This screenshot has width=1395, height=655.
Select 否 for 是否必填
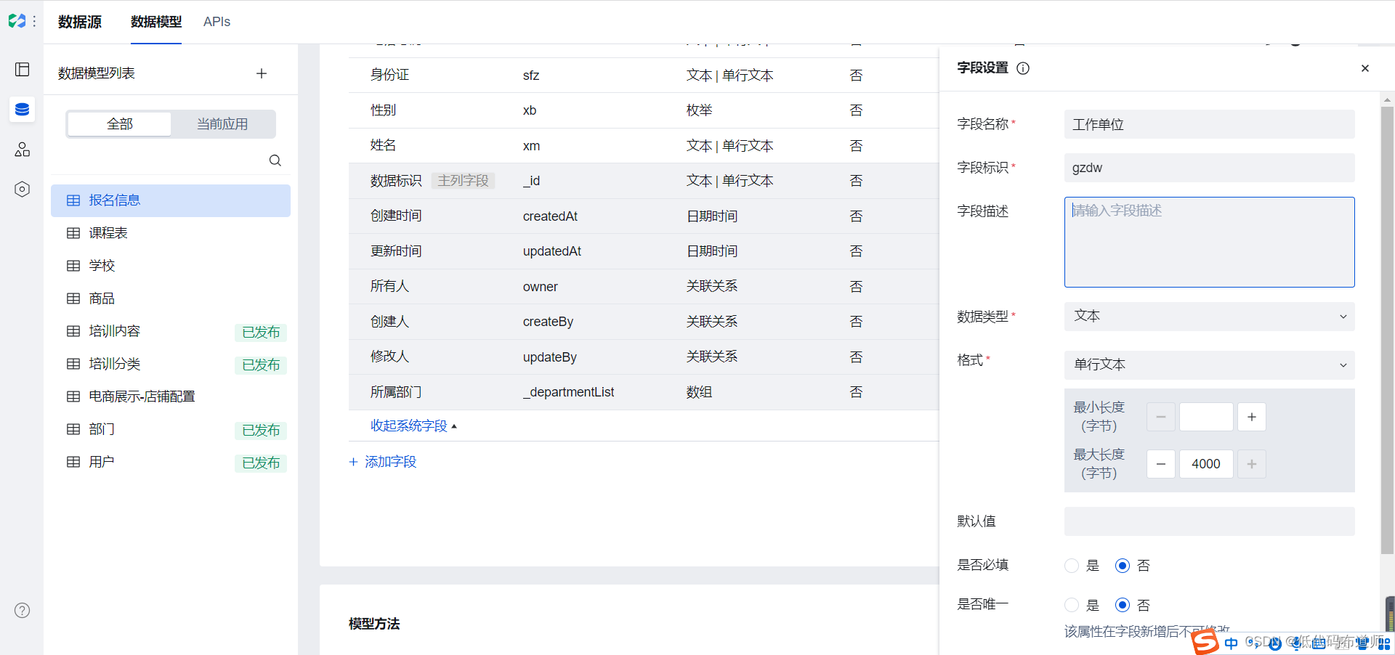[x=1123, y=566]
